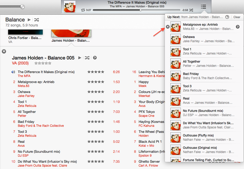The height and width of the screenshot is (169, 244).
Task: Select the track Happy by Meek
Action: coord(144,82)
